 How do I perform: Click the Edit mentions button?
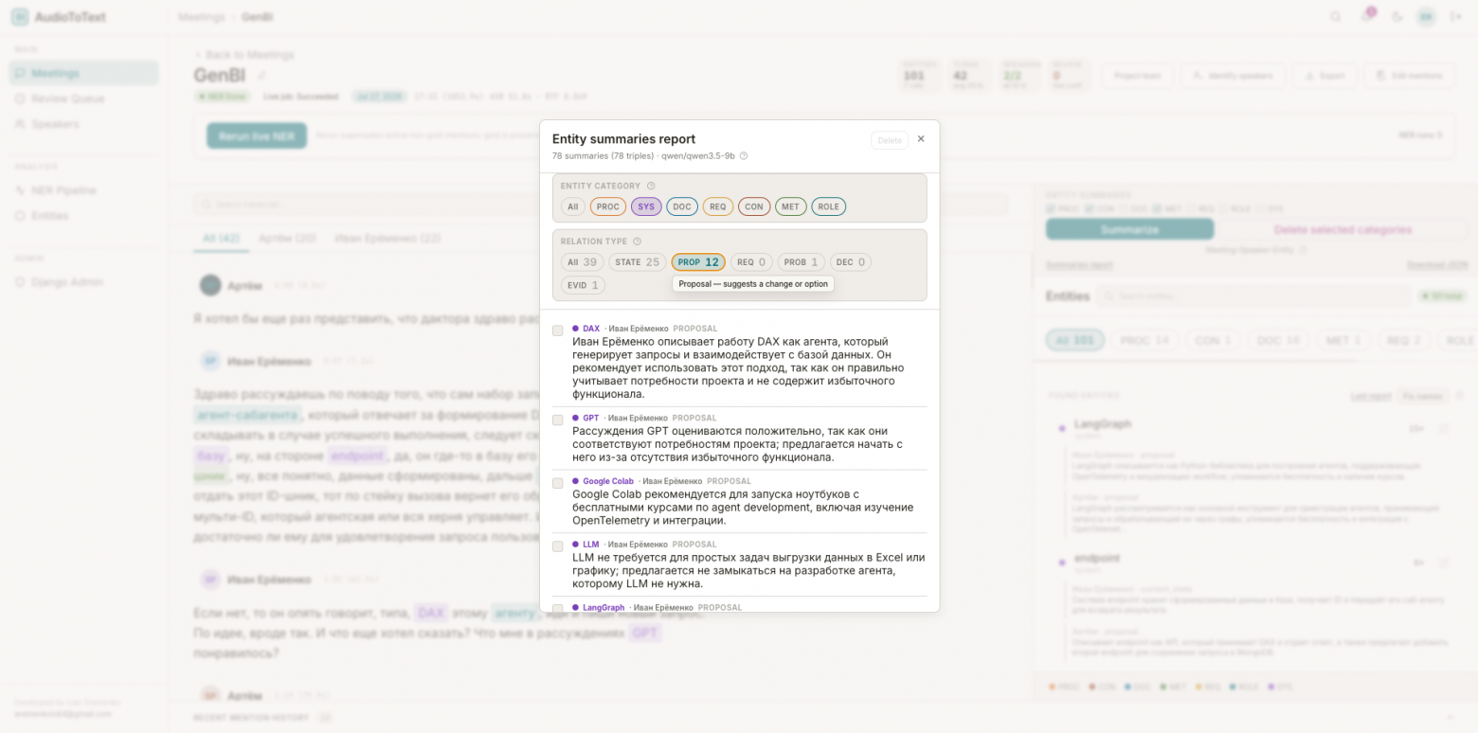tap(1409, 76)
